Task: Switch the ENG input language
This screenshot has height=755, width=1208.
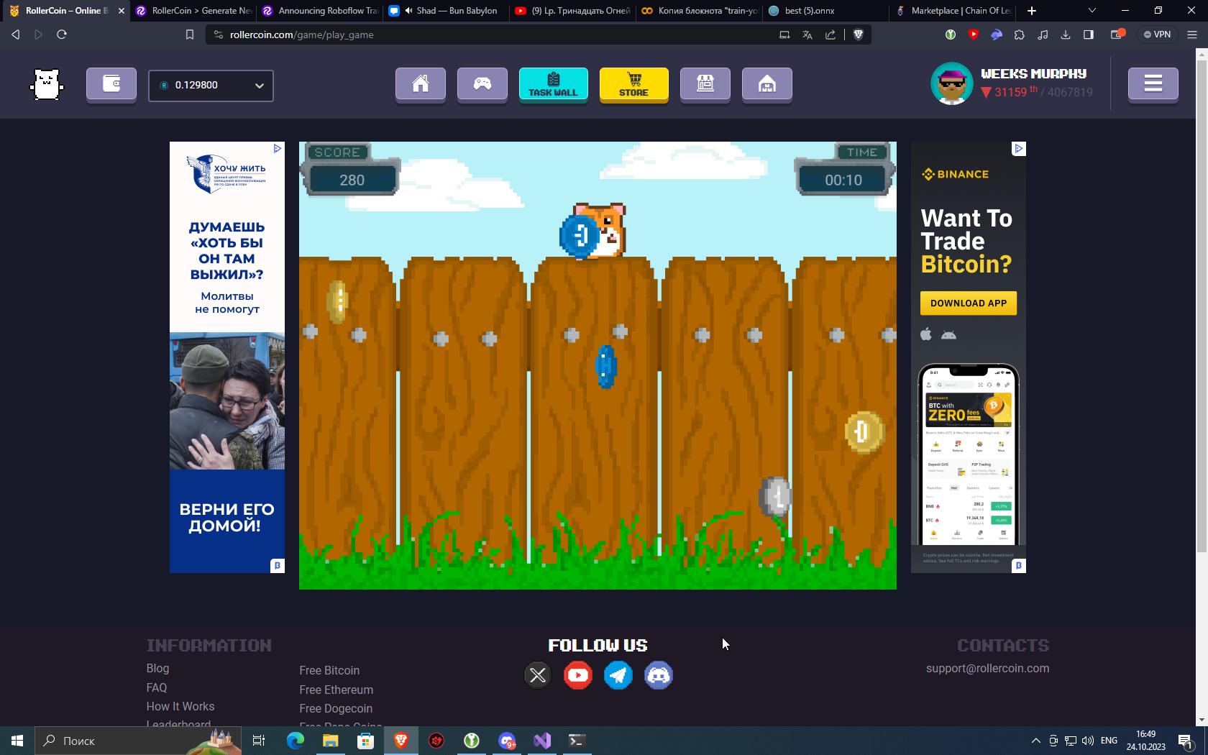Action: point(1109,741)
